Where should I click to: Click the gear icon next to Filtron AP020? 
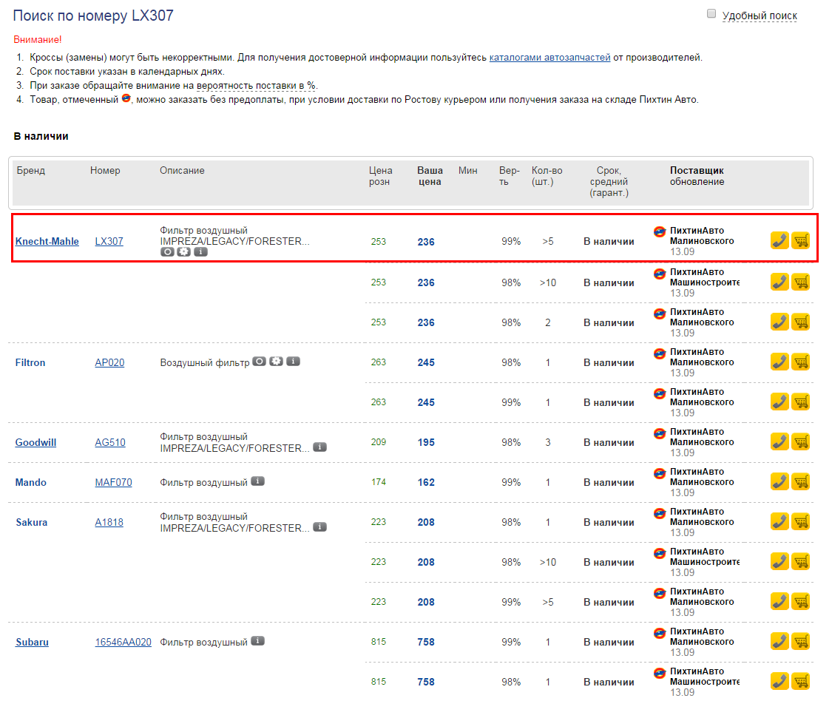(x=276, y=362)
